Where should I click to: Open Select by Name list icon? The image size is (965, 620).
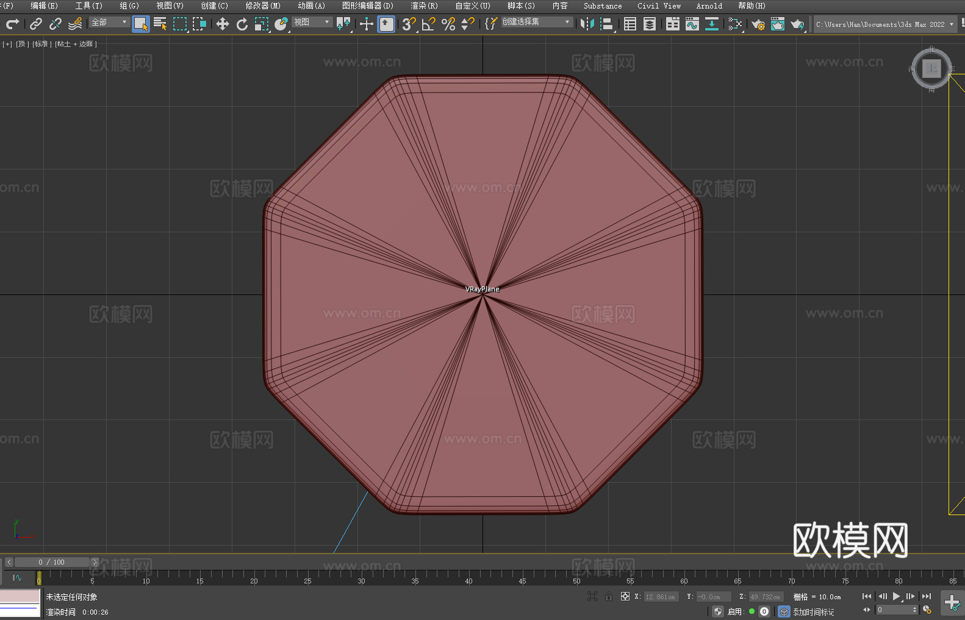(160, 24)
